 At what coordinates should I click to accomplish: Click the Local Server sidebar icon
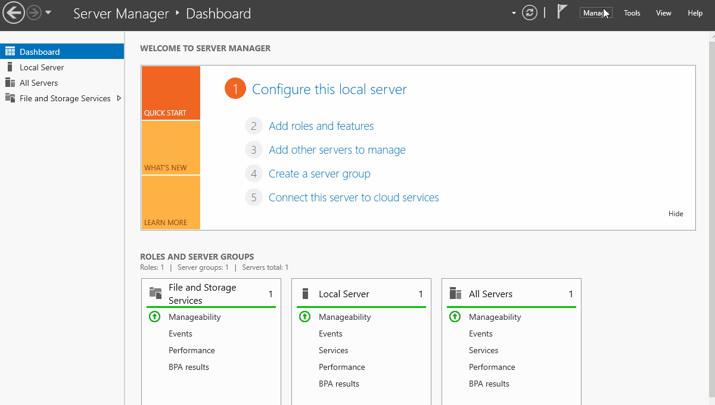(10, 67)
